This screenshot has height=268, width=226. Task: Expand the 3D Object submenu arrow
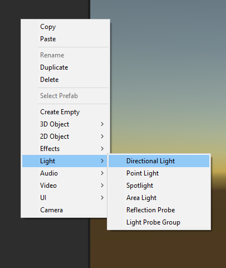pyautogui.click(x=102, y=124)
